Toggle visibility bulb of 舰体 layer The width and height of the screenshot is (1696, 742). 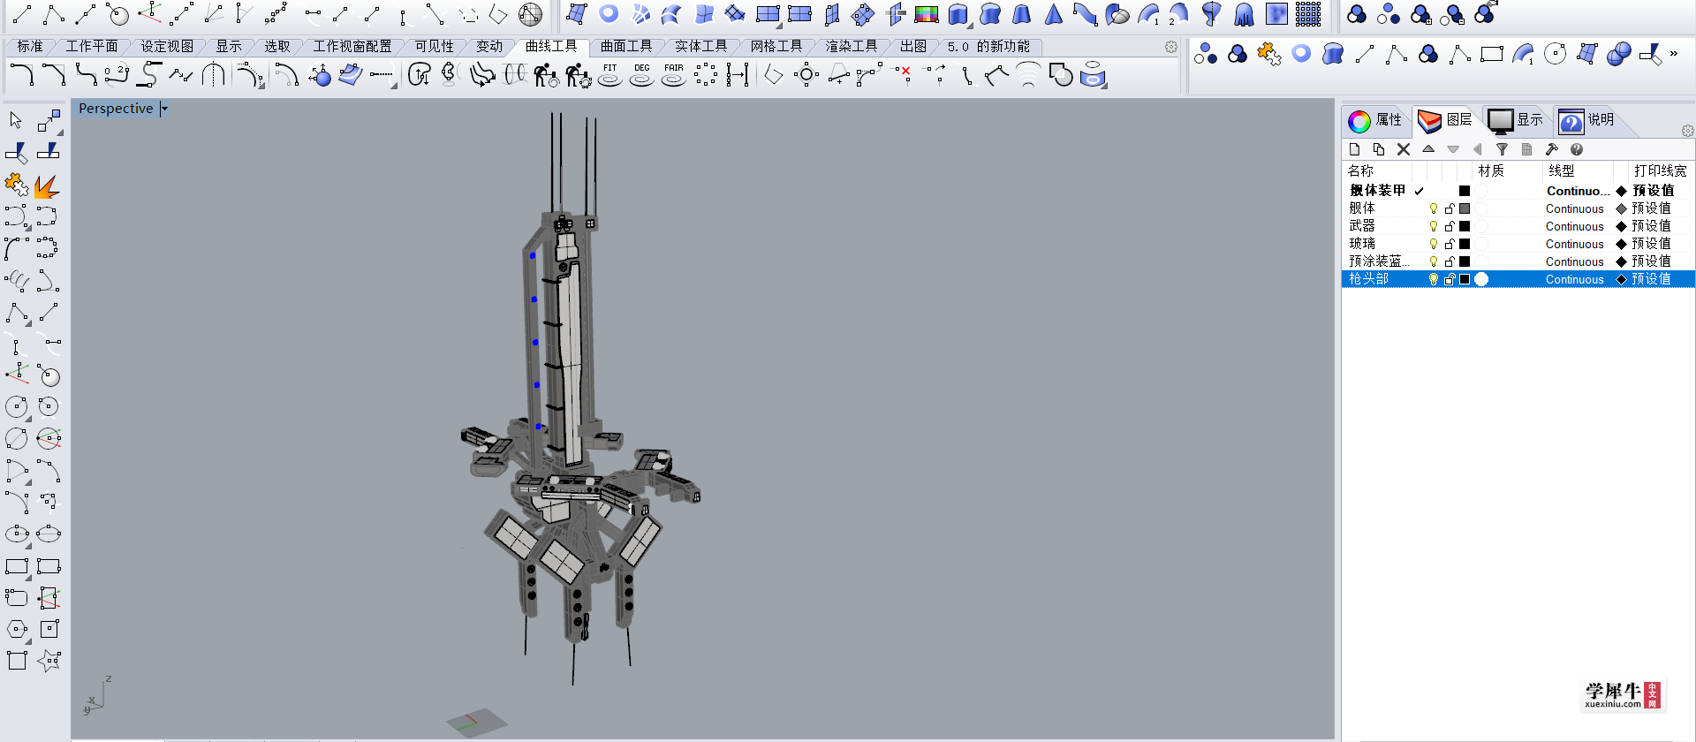coord(1434,208)
